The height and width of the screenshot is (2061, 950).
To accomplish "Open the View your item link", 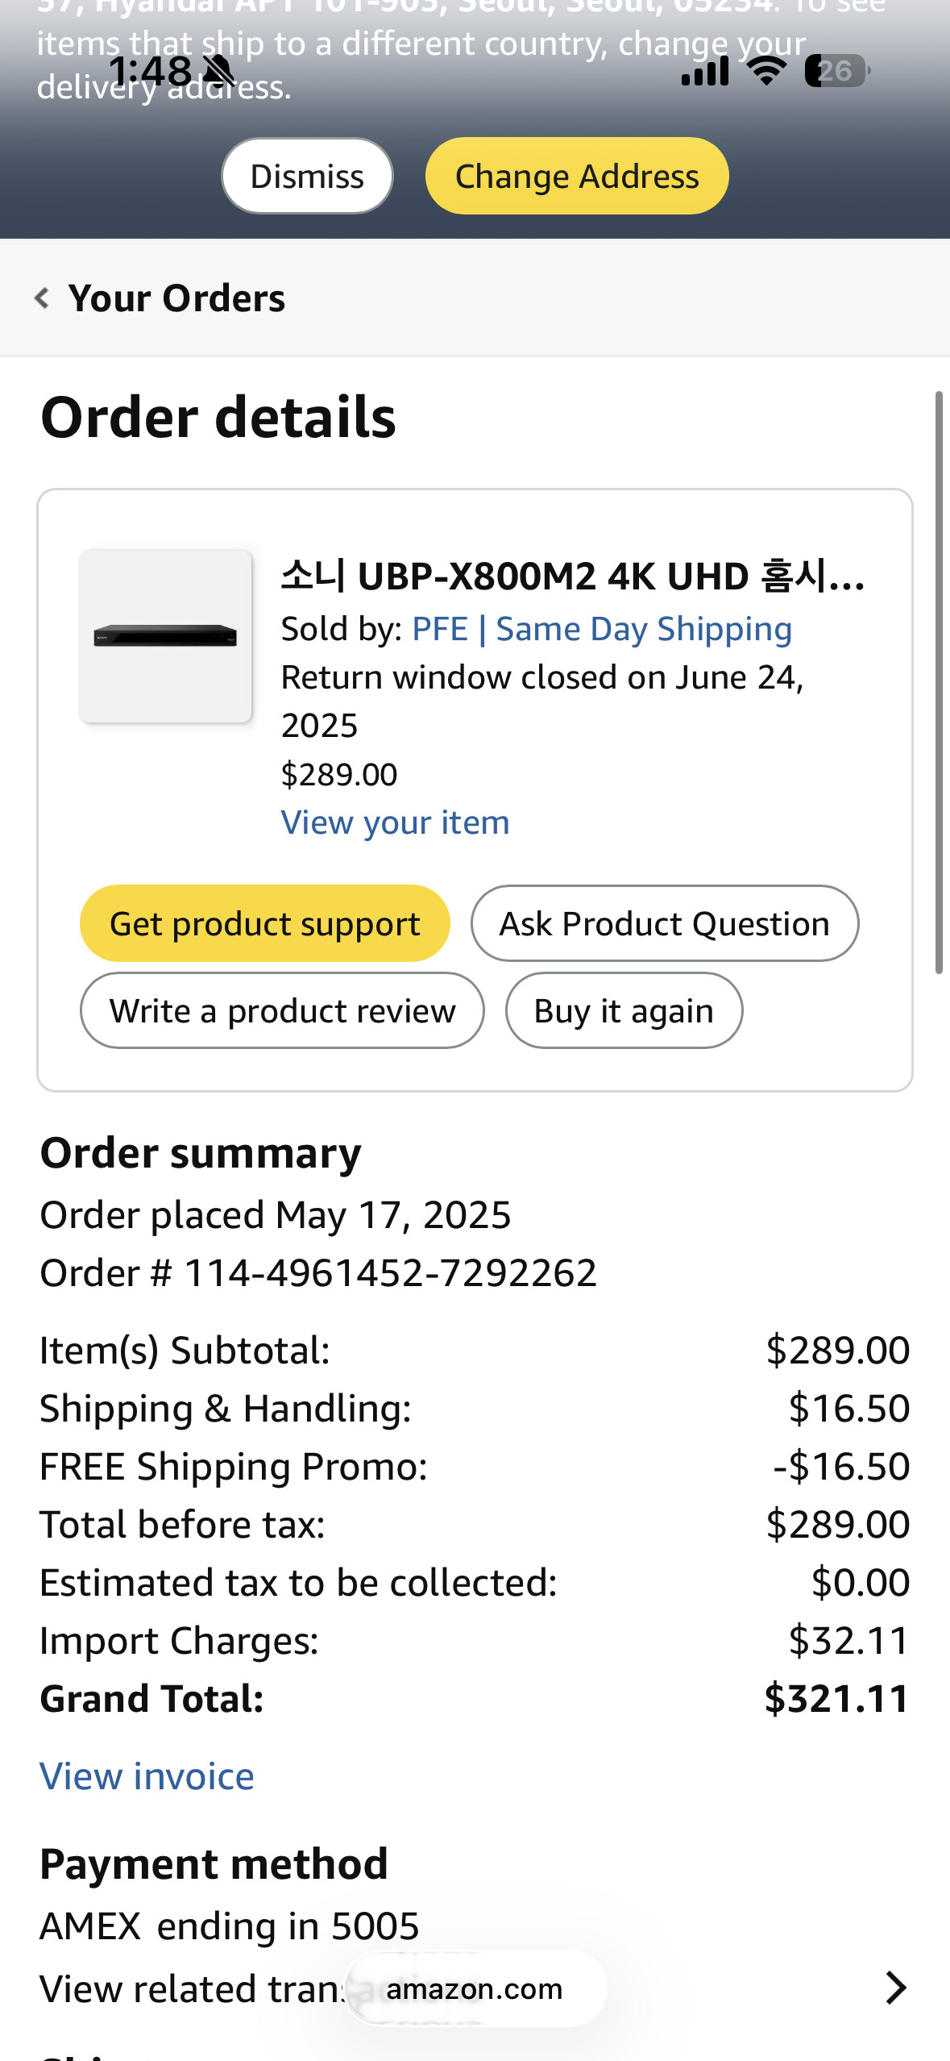I will click(x=395, y=822).
